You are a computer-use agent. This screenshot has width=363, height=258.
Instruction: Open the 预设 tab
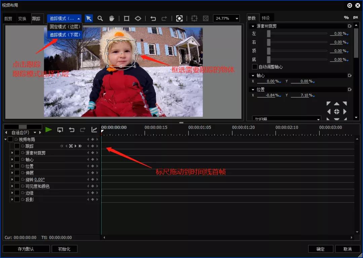click(266, 18)
